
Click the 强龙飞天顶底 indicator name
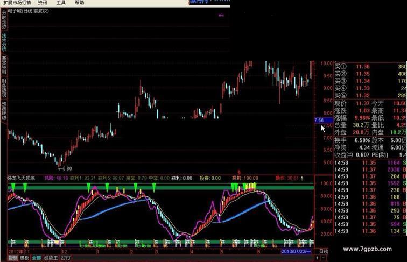(21, 178)
